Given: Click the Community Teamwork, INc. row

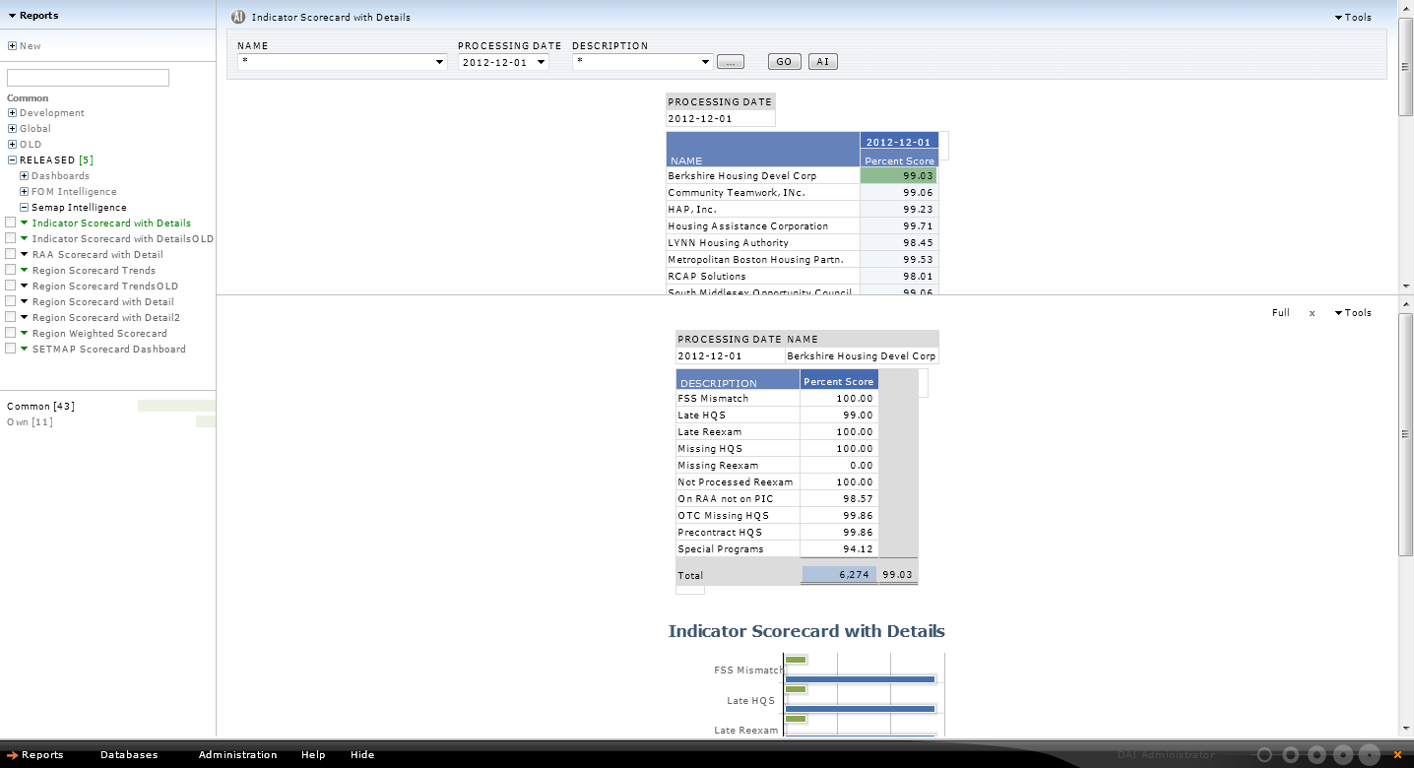Looking at the screenshot, I should pyautogui.click(x=802, y=193).
